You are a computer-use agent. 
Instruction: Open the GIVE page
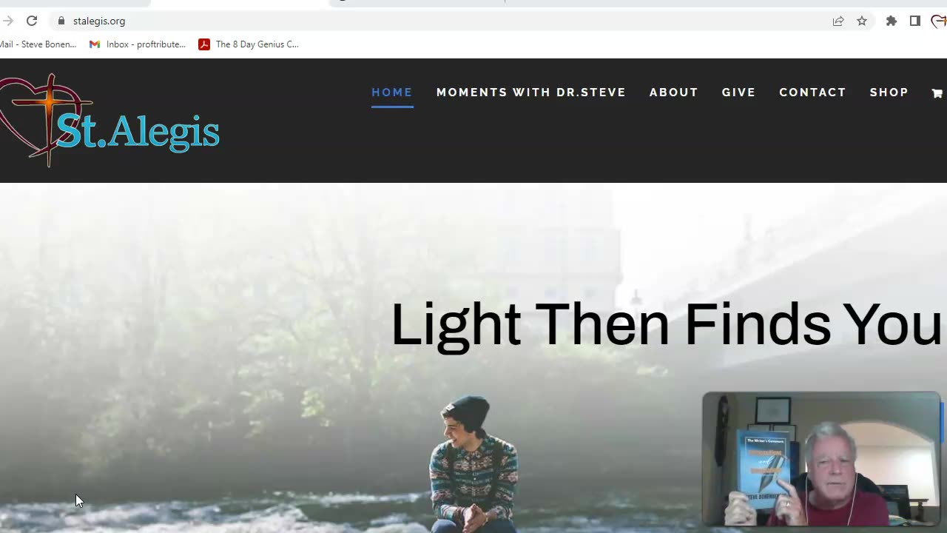click(739, 93)
